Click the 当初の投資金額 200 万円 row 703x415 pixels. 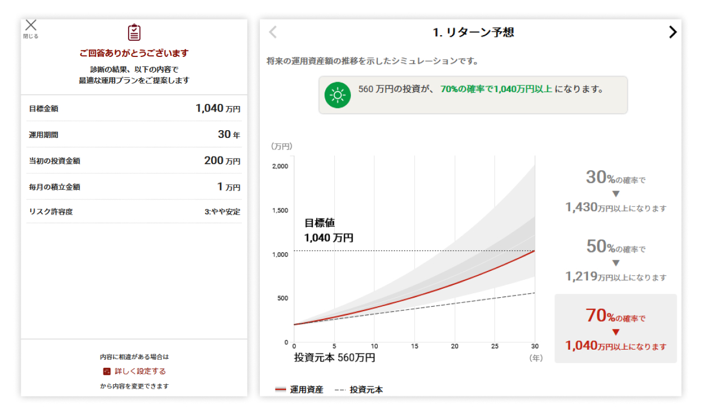tap(134, 161)
